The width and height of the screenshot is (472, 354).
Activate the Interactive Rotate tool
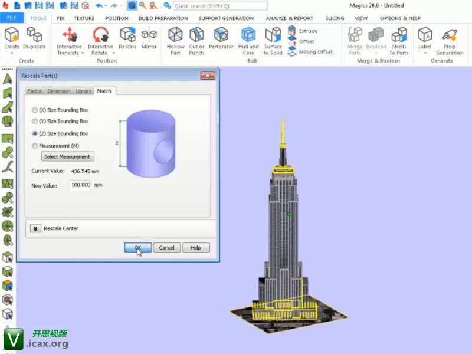[100, 34]
